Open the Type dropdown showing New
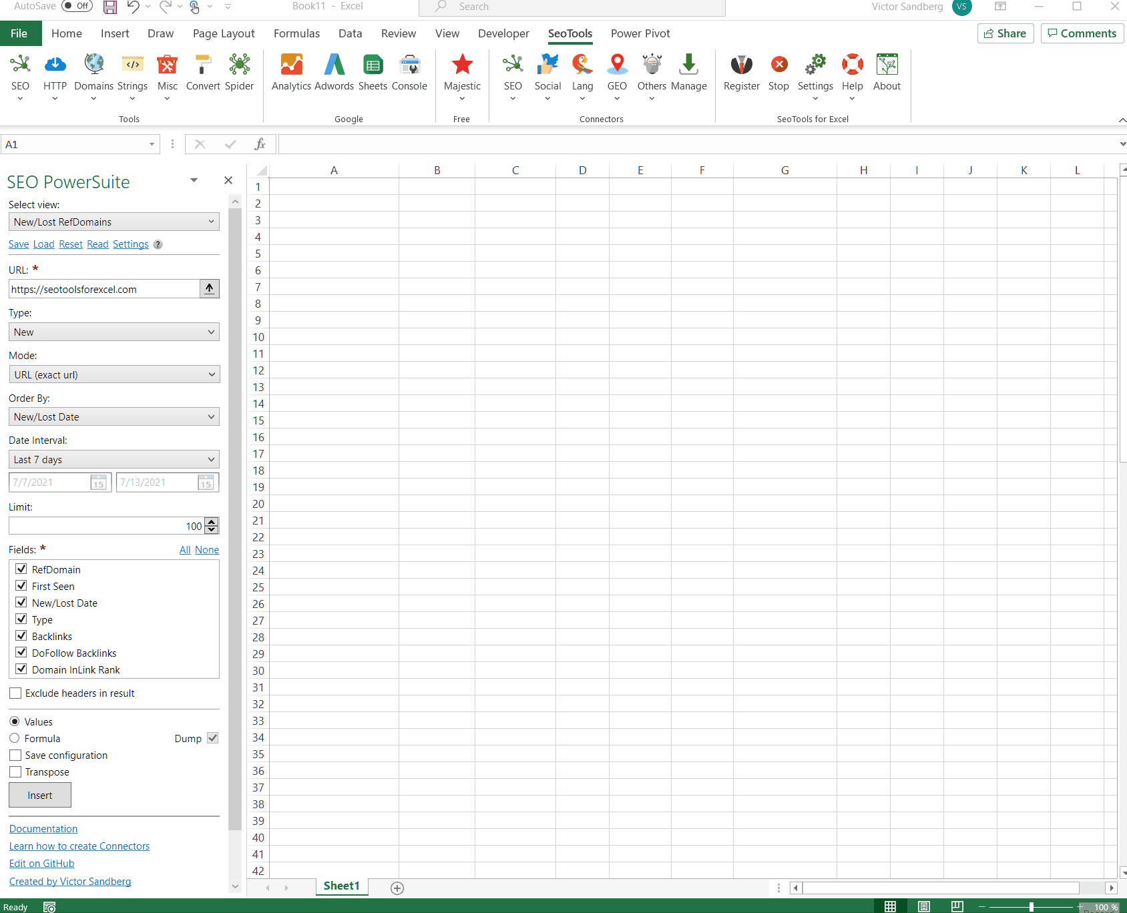 [114, 332]
